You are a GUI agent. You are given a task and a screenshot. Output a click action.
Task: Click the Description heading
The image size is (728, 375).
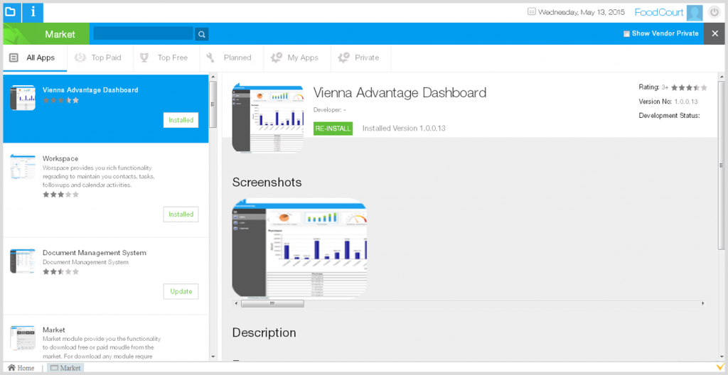pyautogui.click(x=264, y=333)
